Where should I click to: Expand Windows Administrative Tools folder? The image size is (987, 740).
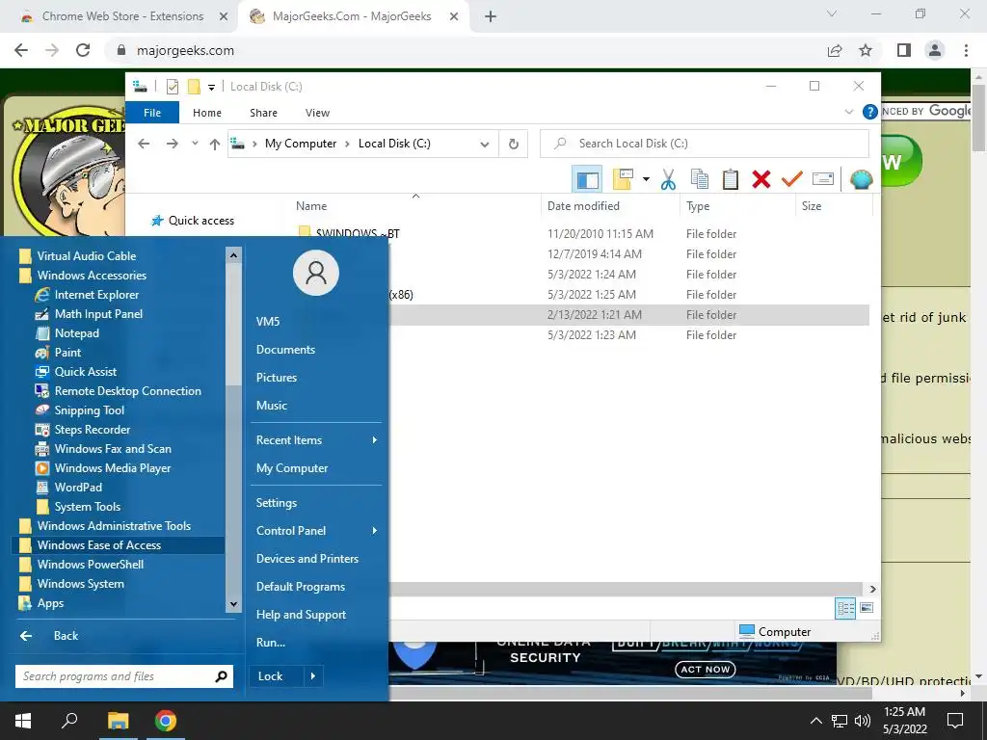click(x=114, y=526)
